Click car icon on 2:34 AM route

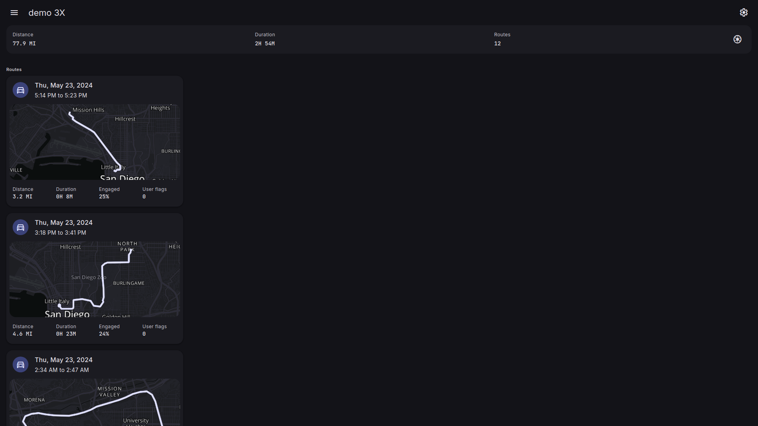click(21, 364)
